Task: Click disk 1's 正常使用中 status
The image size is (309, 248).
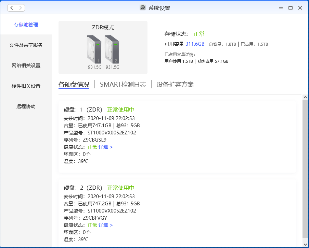Action: (120, 110)
